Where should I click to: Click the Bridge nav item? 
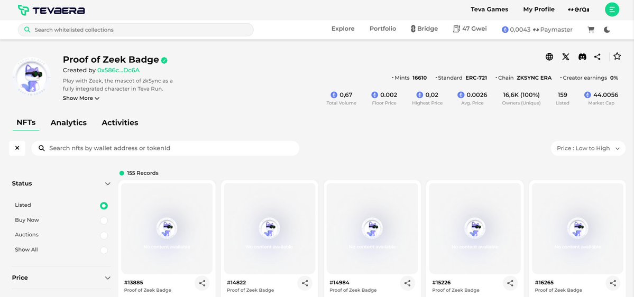[x=424, y=28]
